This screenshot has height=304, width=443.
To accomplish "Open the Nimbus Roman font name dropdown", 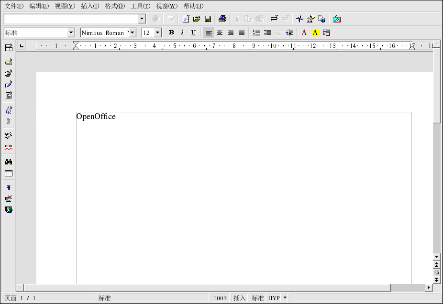I will coord(133,33).
